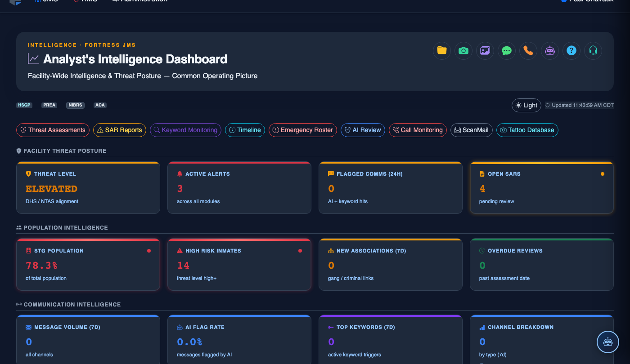Click the Population Intelligence section heading
Viewport: 630px width, 364px height.
66,227
